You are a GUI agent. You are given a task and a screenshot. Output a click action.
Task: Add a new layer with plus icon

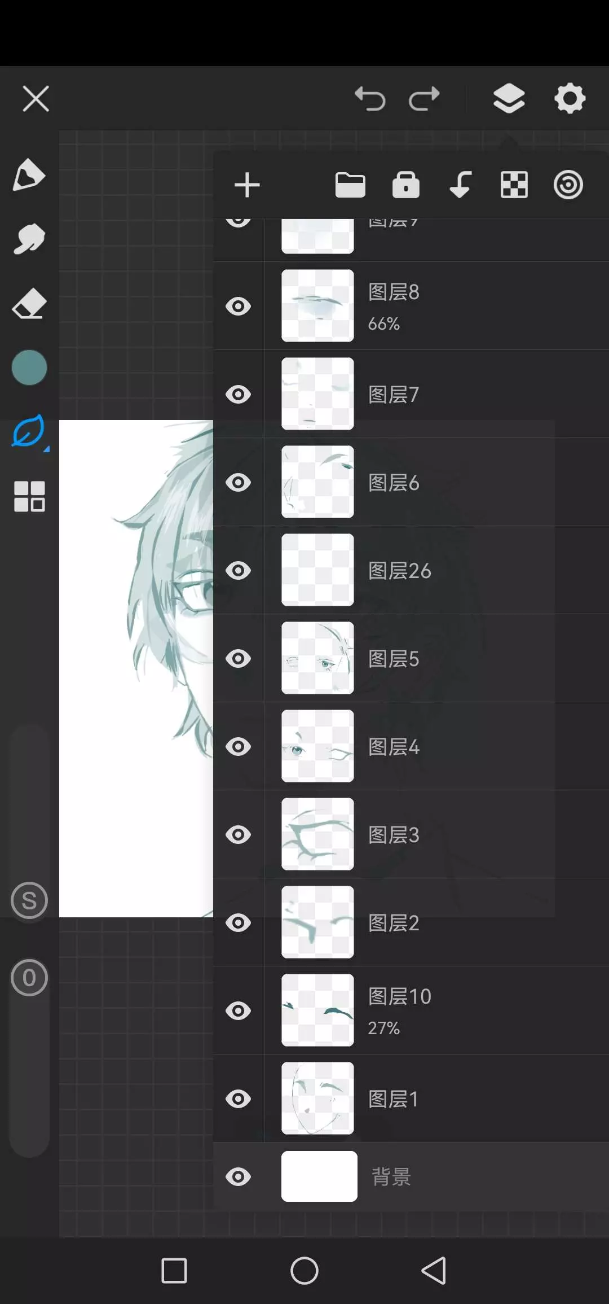(x=247, y=185)
